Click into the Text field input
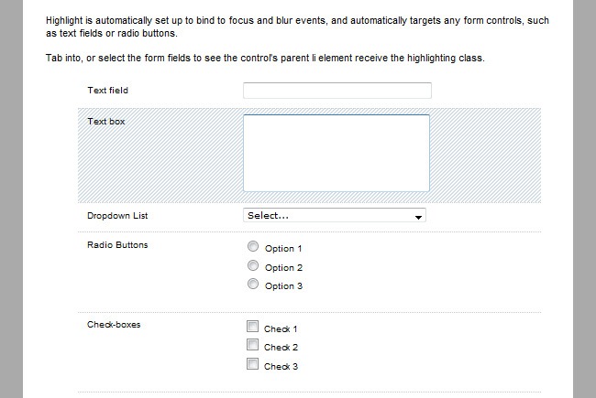The image size is (596, 398). pyautogui.click(x=337, y=90)
